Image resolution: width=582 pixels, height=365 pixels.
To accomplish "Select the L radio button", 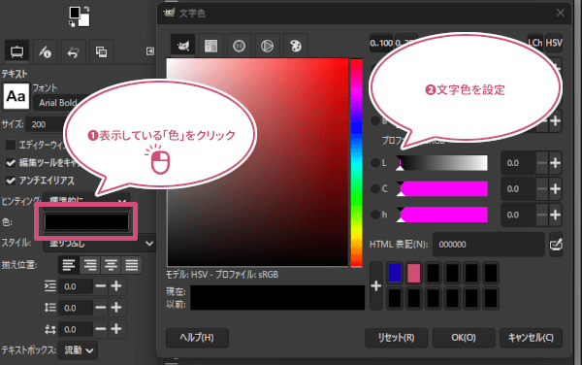I will click(x=375, y=163).
